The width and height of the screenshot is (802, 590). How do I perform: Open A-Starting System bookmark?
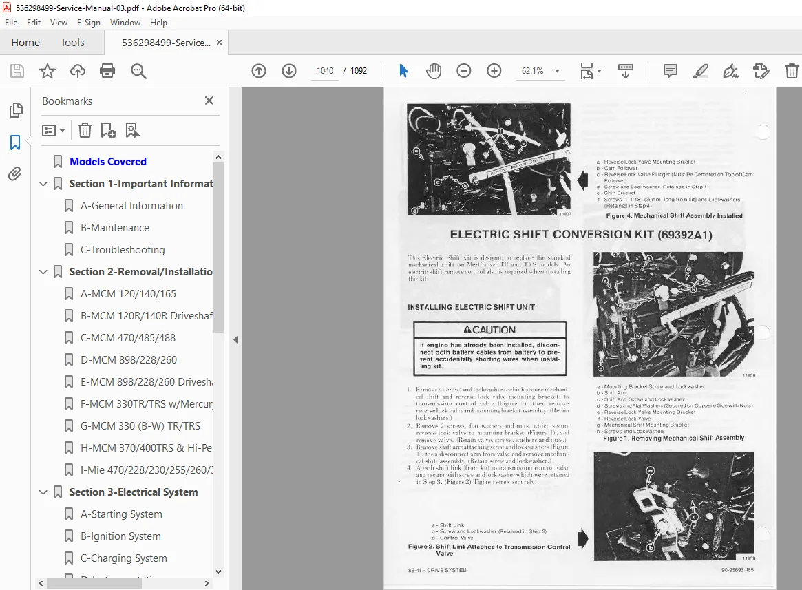(x=121, y=514)
